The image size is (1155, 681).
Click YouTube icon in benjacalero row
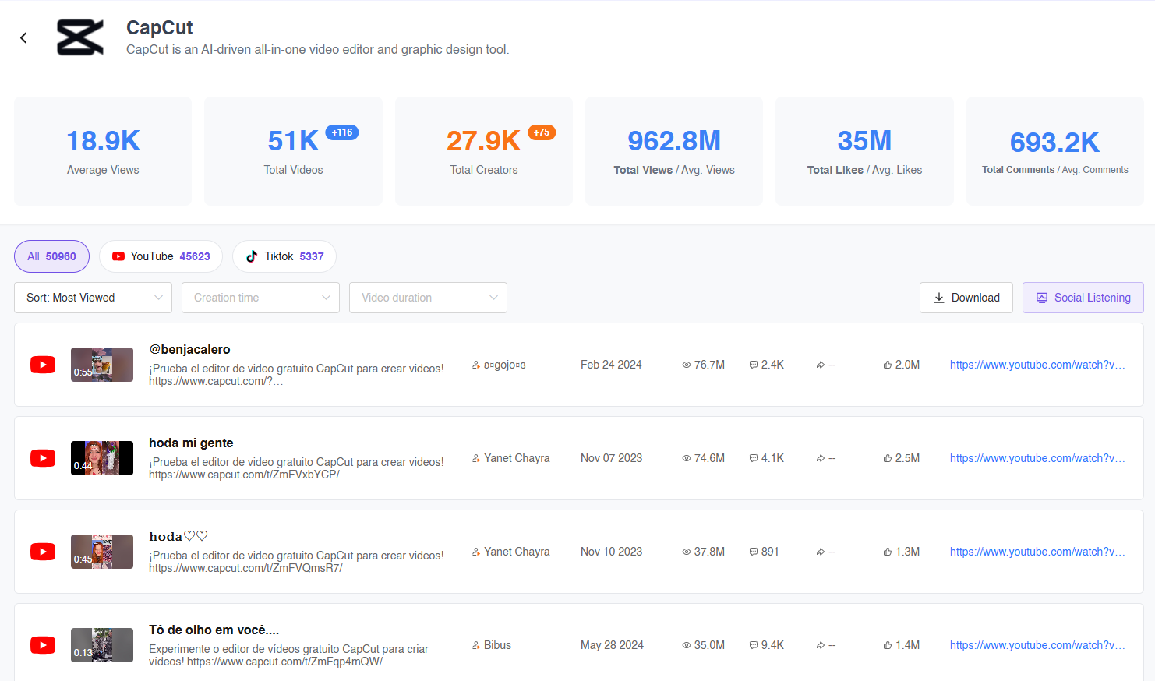coord(43,365)
